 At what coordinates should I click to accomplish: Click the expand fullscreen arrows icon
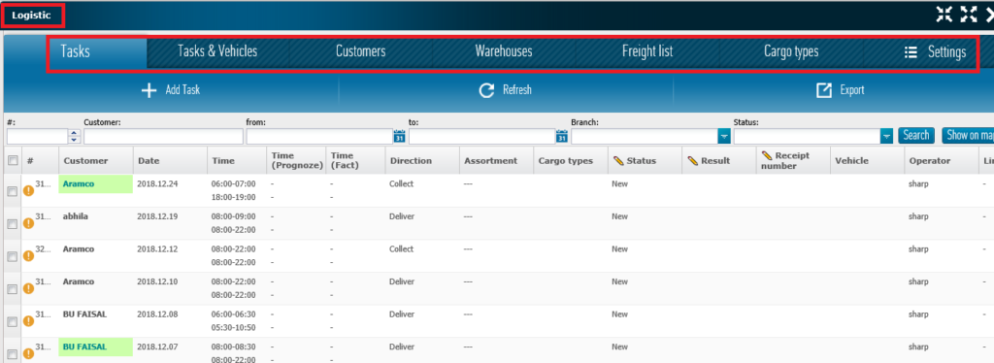click(969, 15)
